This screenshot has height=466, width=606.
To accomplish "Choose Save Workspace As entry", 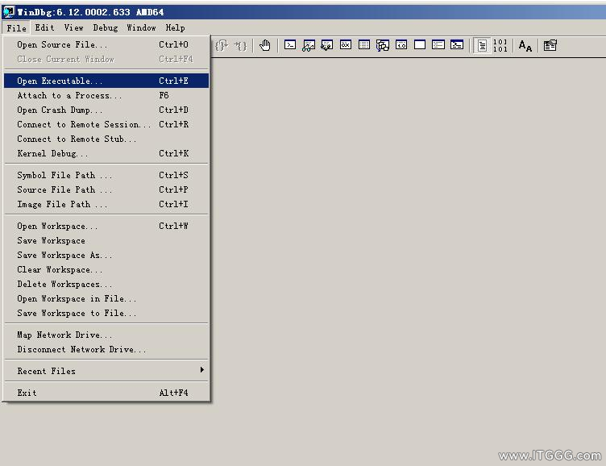I will coord(106,255).
